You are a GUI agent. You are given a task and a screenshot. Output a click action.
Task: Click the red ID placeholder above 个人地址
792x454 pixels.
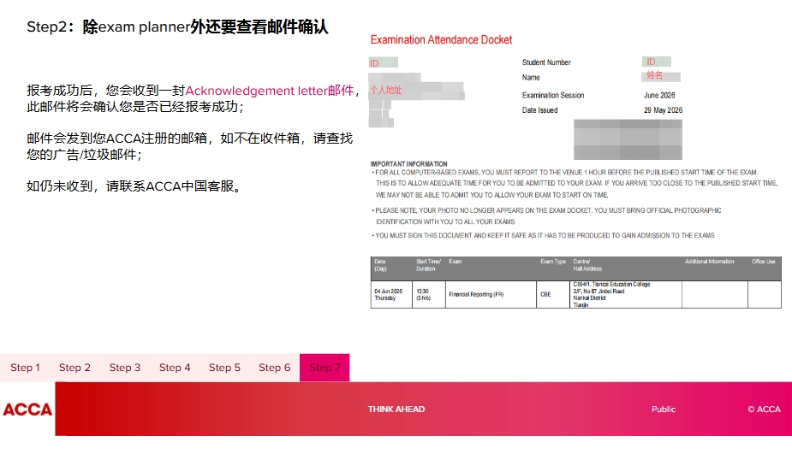pos(374,63)
